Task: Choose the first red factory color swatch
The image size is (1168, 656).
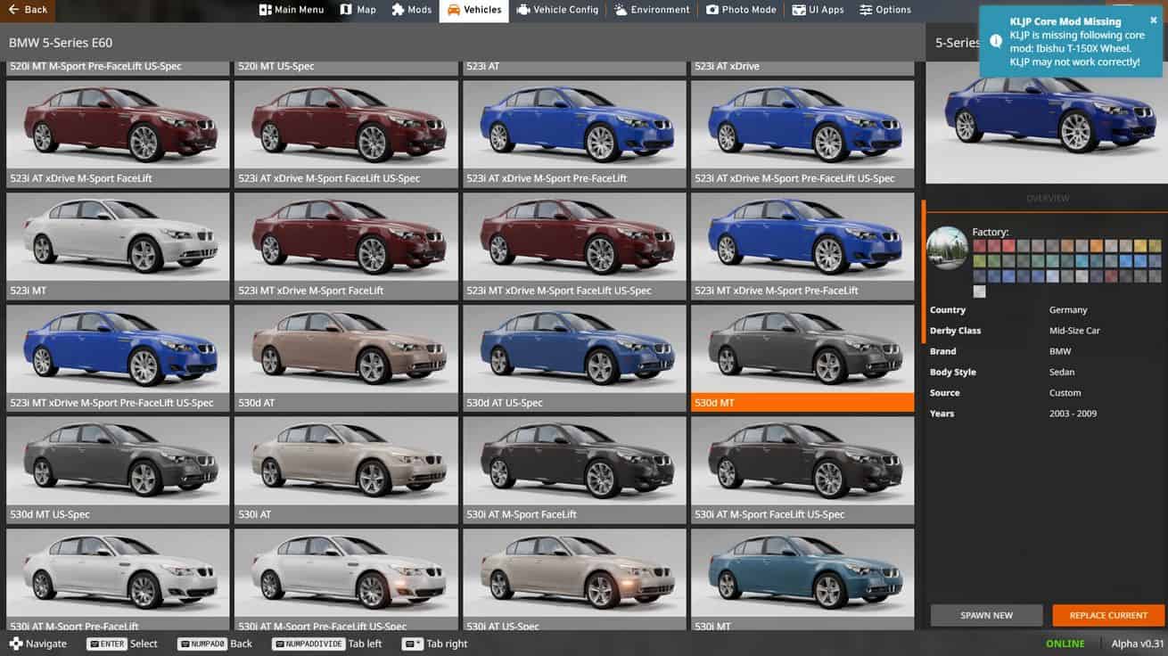Action: pos(980,246)
